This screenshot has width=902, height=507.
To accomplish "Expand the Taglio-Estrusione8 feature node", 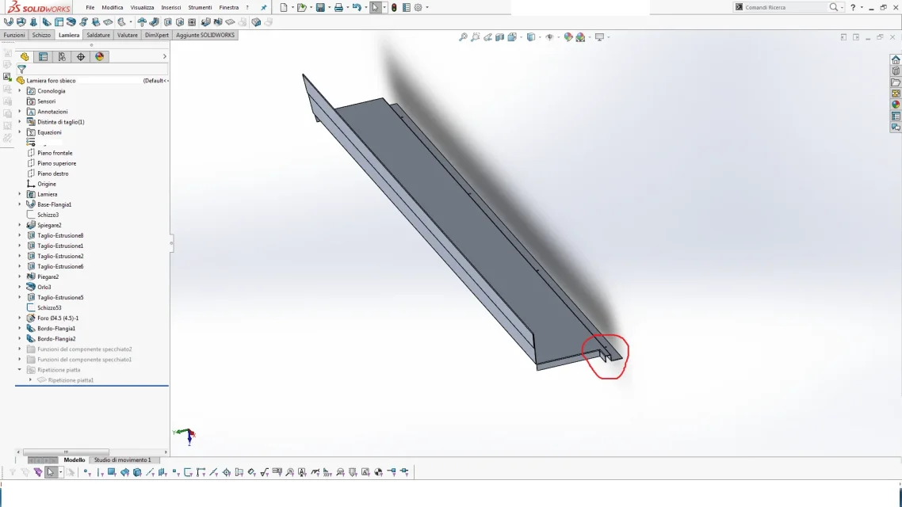I will coord(20,236).
